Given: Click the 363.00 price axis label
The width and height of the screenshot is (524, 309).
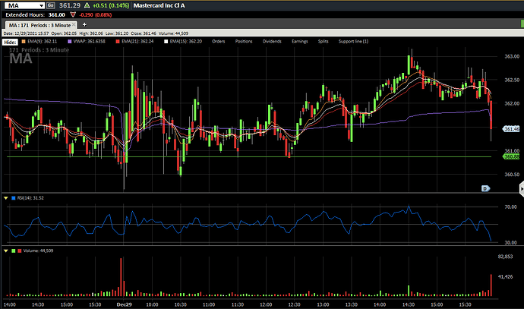Looking at the screenshot, I should pyautogui.click(x=512, y=56).
